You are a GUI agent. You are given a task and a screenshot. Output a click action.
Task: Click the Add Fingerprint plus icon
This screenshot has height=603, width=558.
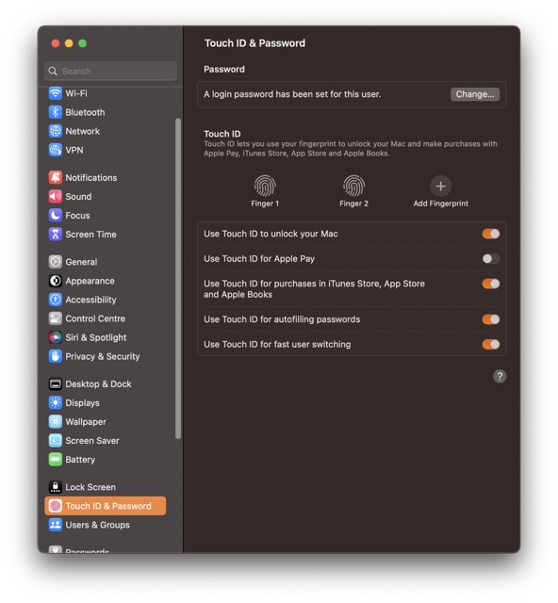coord(440,187)
